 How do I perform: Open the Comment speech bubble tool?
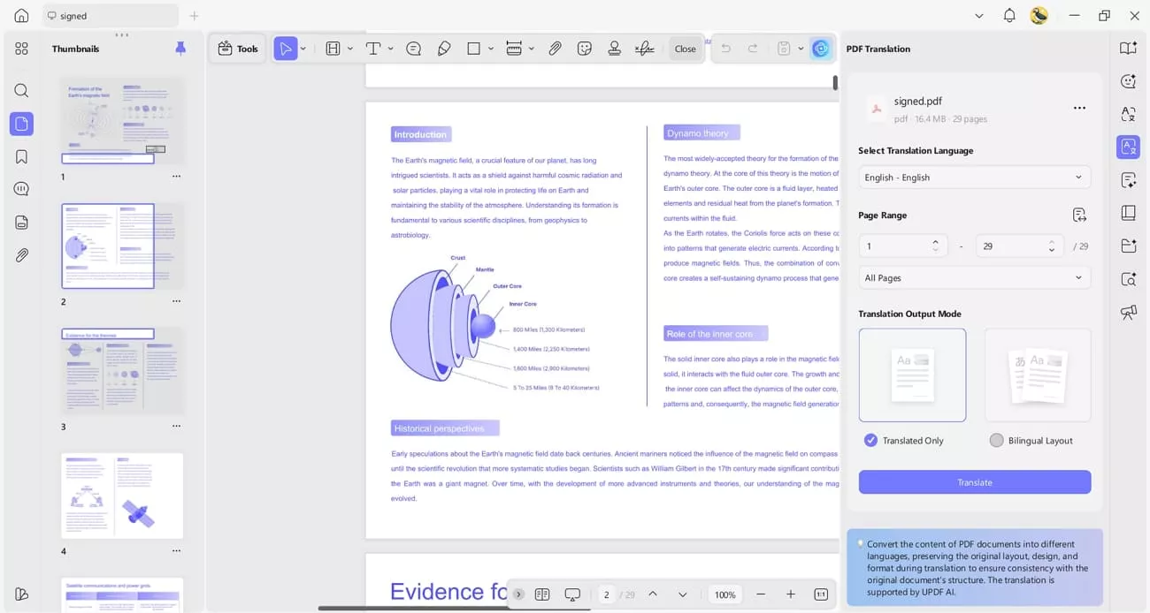413,49
